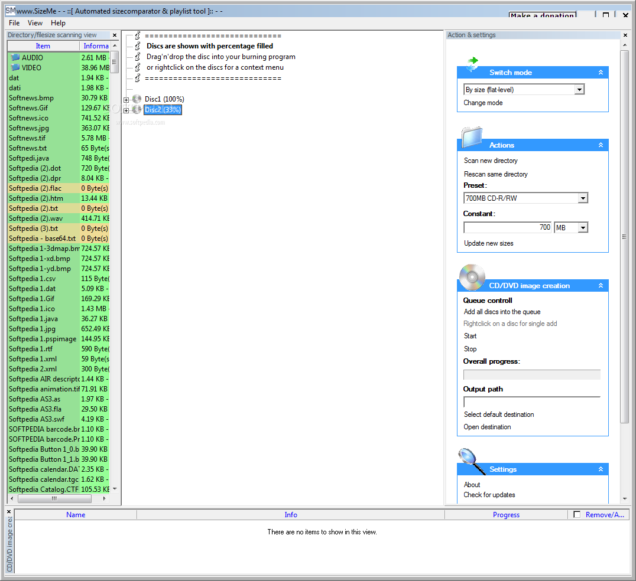Select the Softpedia (2).flac row
Viewport: 636px width, 581px height.
coord(59,188)
